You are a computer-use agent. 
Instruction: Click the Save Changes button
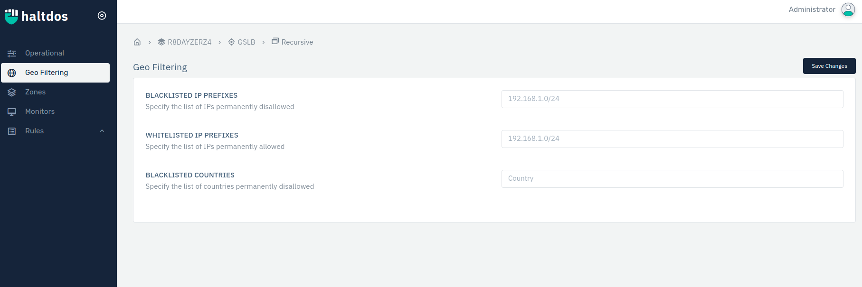click(829, 66)
